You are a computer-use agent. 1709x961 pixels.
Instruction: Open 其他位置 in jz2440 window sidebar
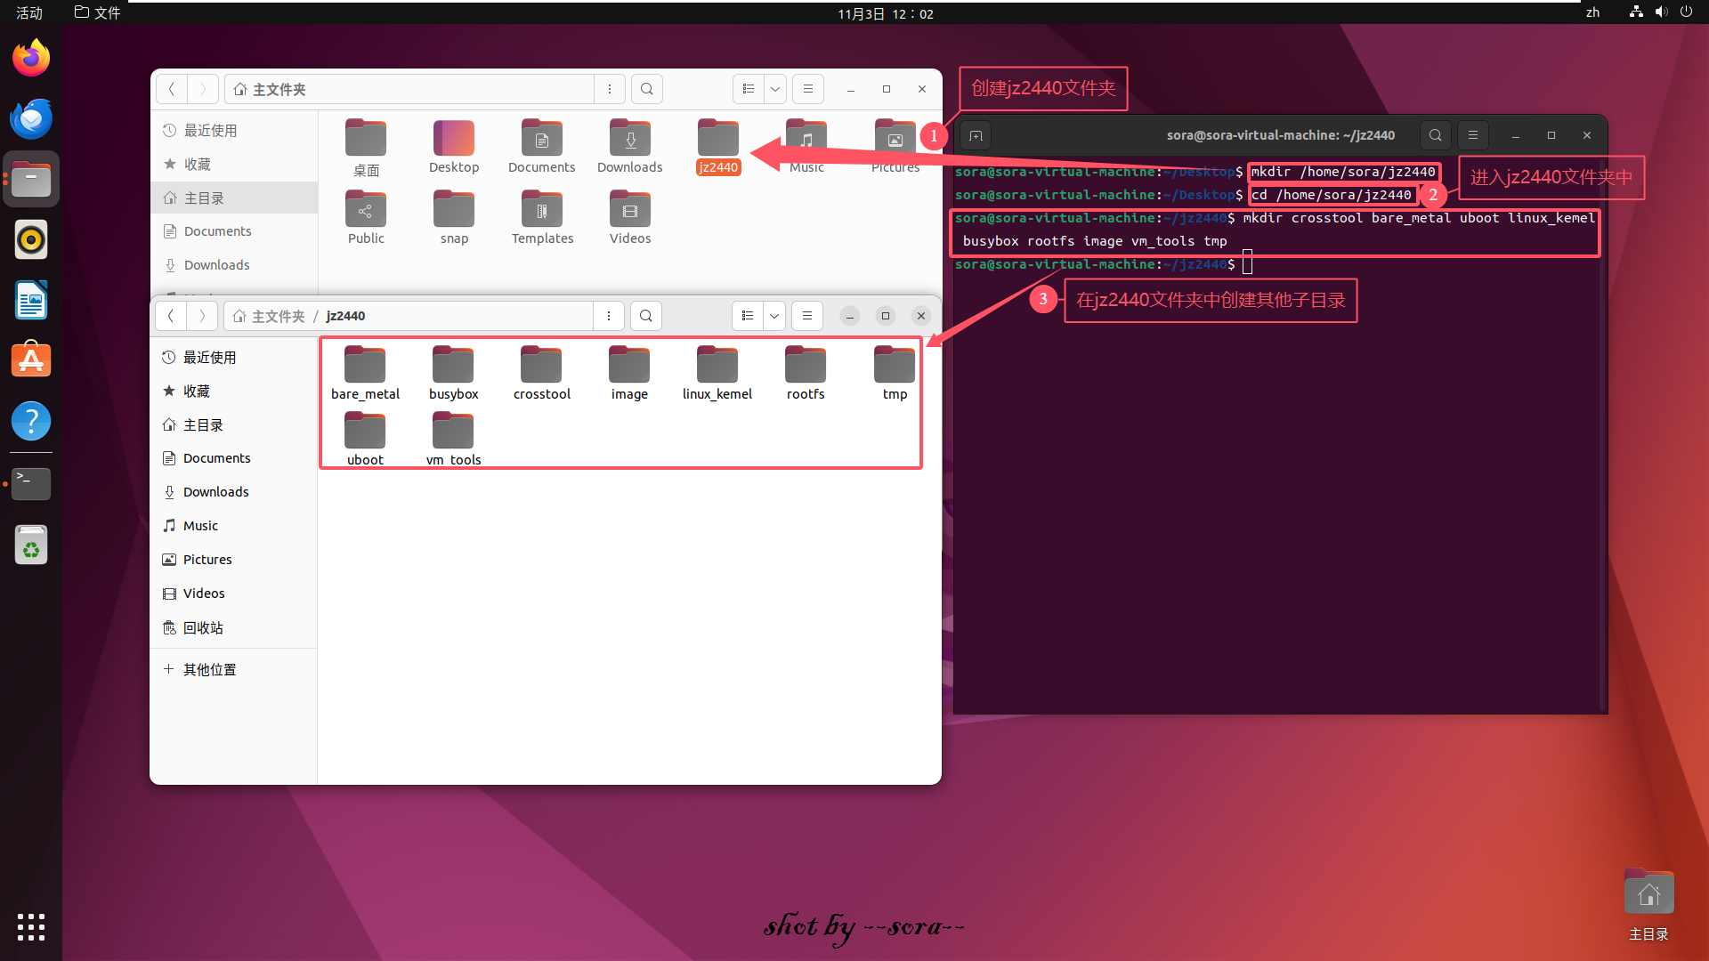click(x=233, y=670)
